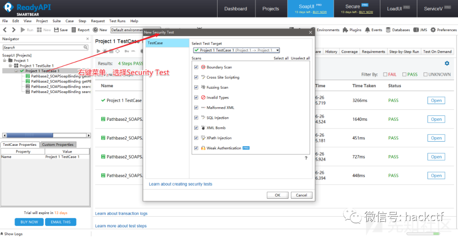Open the Select Test Target dropdown
Screen dimensions: 458x237
(x=236, y=50)
